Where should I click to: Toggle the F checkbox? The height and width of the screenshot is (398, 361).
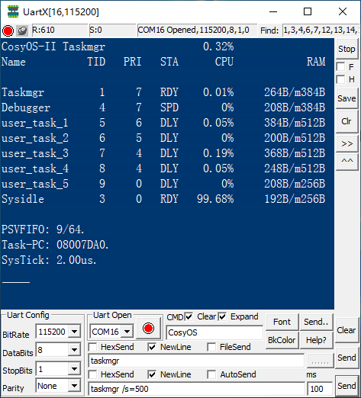(341, 67)
